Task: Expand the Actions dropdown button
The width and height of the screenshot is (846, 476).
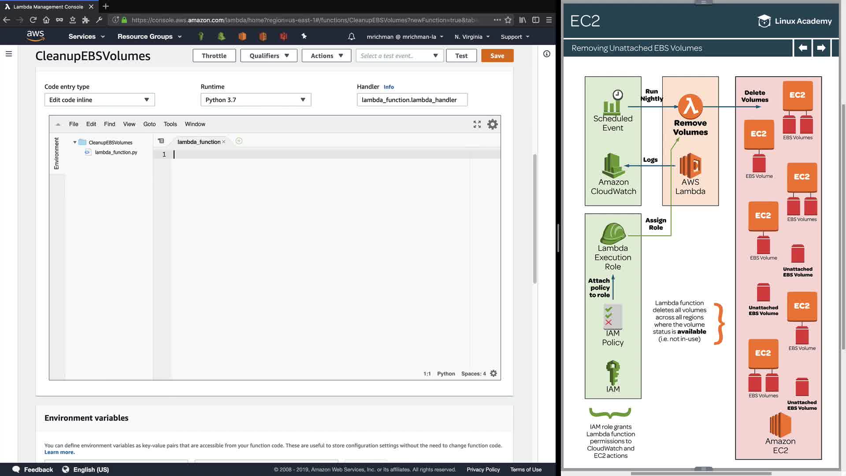Action: (x=326, y=56)
